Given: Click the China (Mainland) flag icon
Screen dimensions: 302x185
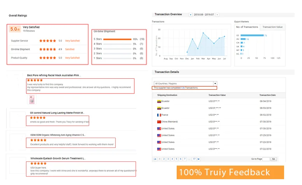Looking at the screenshot, I should pos(159,122).
